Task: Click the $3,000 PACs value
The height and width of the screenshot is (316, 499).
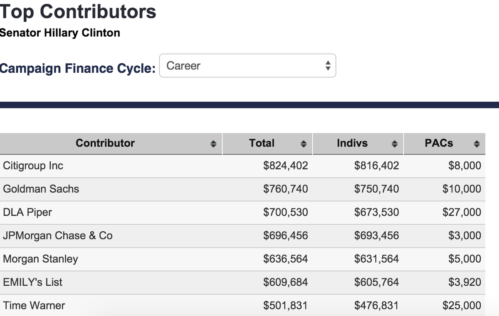Action: 465,235
